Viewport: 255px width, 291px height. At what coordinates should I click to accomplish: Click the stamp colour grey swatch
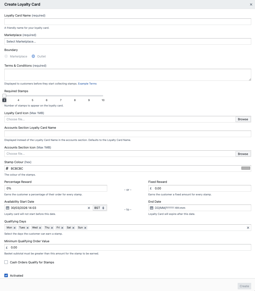[x=246, y=168]
